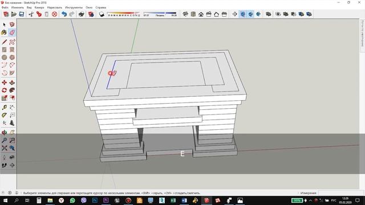
Task: Open file with folder icon
Action: click(14, 14)
